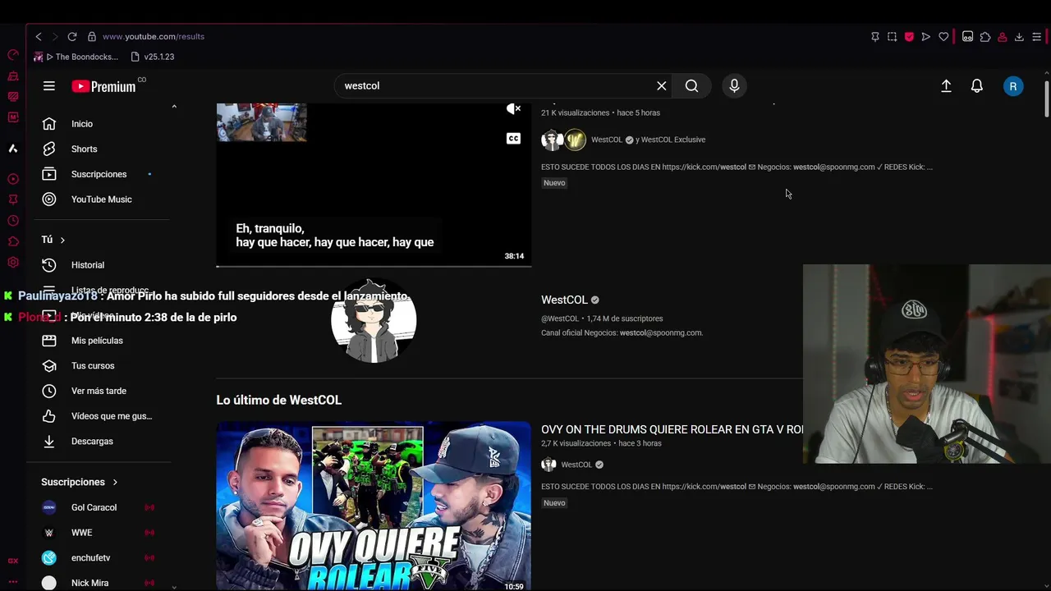The width and height of the screenshot is (1051, 591).
Task: Click the sidebar scroll-down caret
Action: coord(174,587)
